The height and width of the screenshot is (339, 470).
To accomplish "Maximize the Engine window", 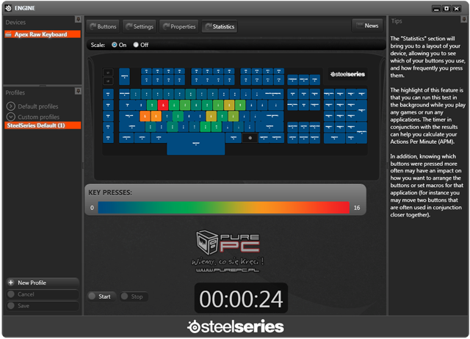I will point(446,9).
